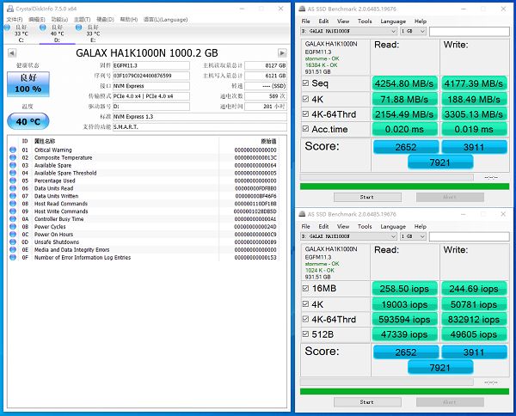Click status dot for Data Units Read
516x416 pixels.
[x=13, y=188]
